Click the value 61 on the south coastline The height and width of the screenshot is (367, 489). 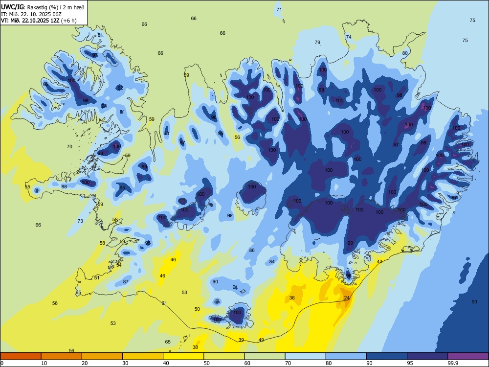pos(164,303)
